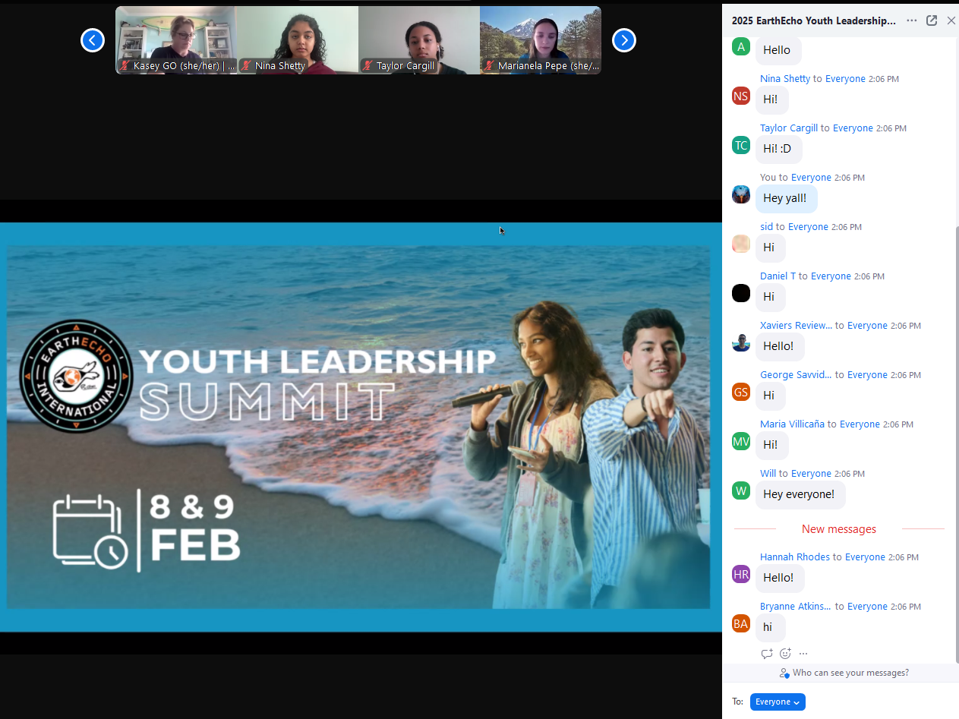This screenshot has width=959, height=719.
Task: Click Everyone link in Will's message header
Action: pos(811,474)
